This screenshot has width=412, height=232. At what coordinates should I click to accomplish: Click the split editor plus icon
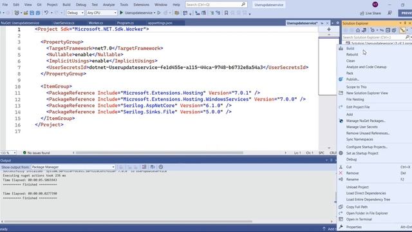(x=329, y=29)
